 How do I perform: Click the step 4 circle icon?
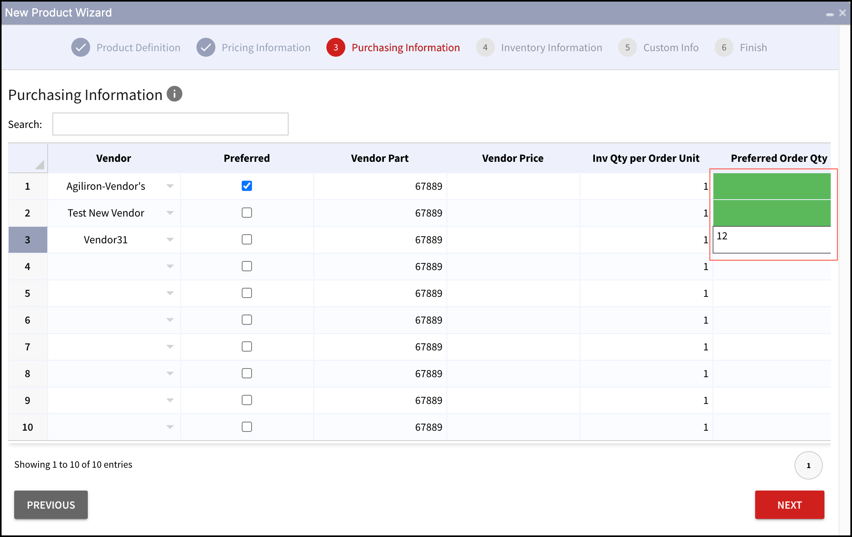tap(485, 48)
